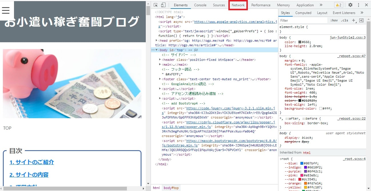Image resolution: width=371 pixels, height=191 pixels.
Task: Click the --pink #e83e8c swatch
Action: coord(302,175)
